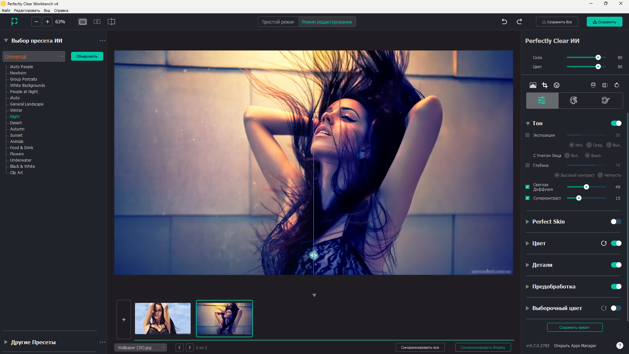Uncheck the Суперконтраст checkbox
This screenshot has height=354, width=629.
(527, 198)
